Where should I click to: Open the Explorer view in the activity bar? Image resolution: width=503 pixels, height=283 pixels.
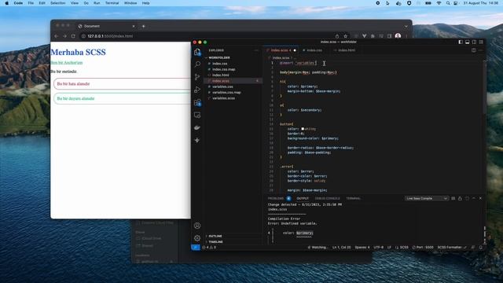(x=197, y=52)
